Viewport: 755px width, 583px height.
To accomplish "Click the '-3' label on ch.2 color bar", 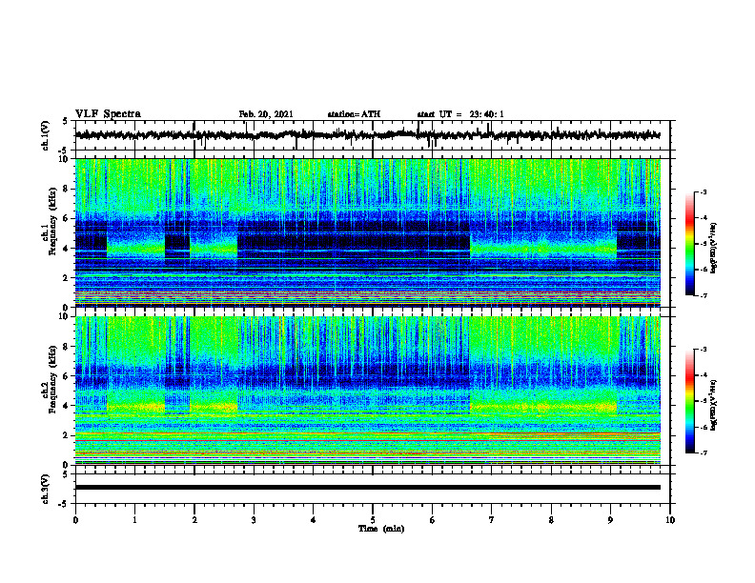I will tap(704, 350).
